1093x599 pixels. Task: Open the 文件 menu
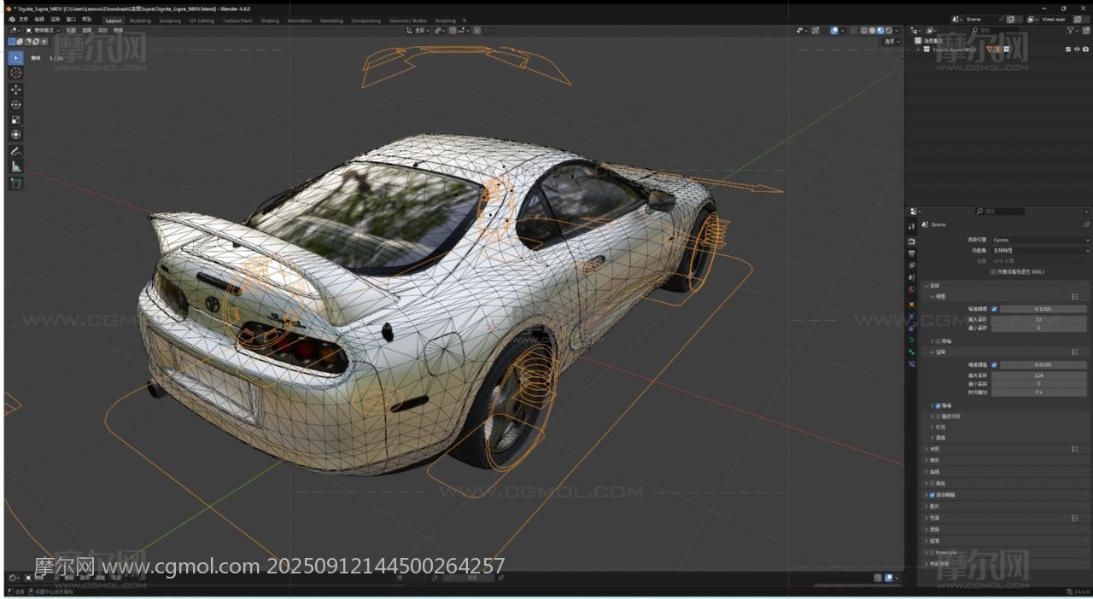click(x=23, y=19)
